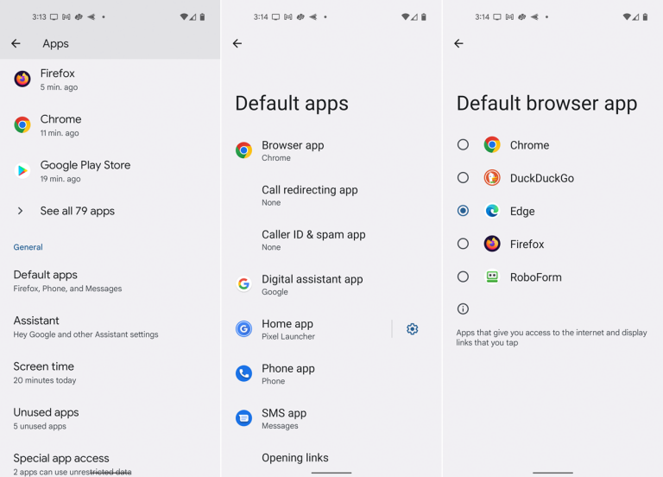Open Unused apps entry
Viewport: 663px width, 477px height.
click(46, 418)
